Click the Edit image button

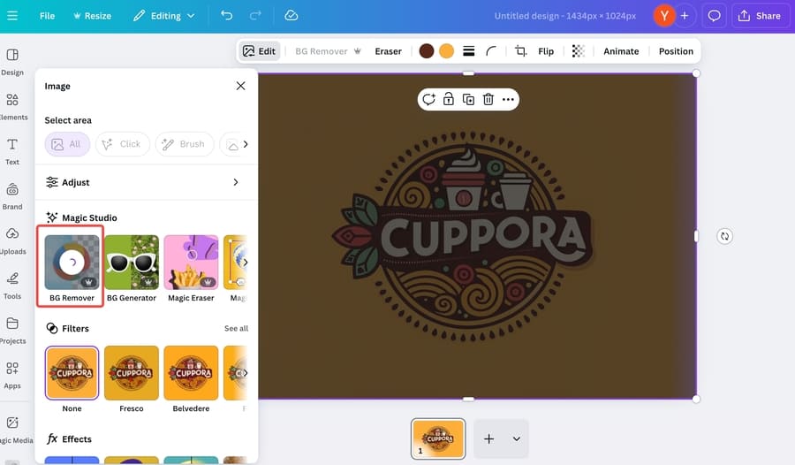pyautogui.click(x=259, y=50)
